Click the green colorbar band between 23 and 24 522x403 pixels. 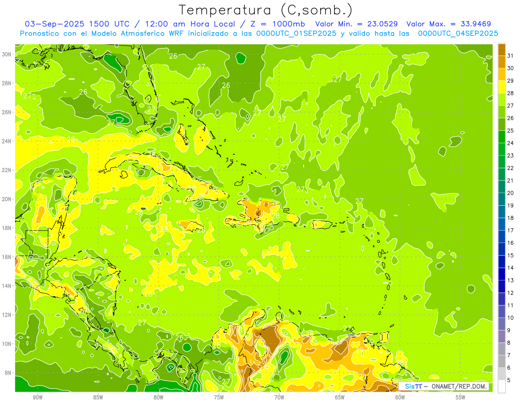502,150
